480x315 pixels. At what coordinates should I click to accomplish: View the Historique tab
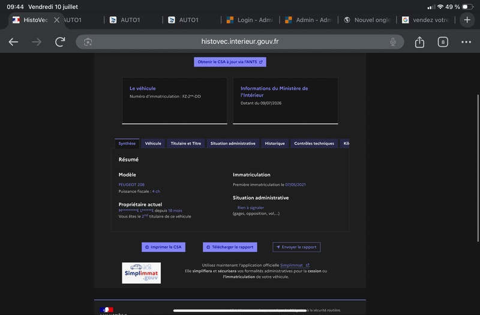coord(275,143)
